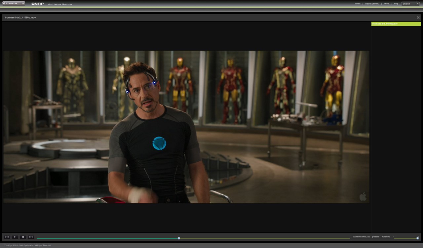Go to the Home link
Image resolution: width=423 pixels, height=248 pixels.
[358, 4]
